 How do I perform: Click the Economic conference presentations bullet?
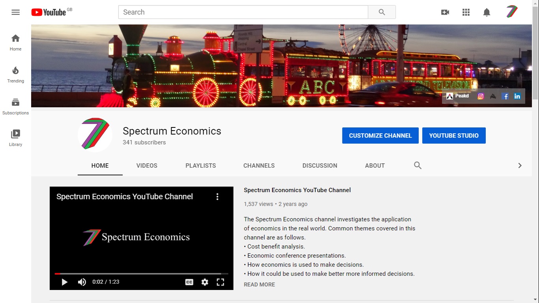point(295,256)
